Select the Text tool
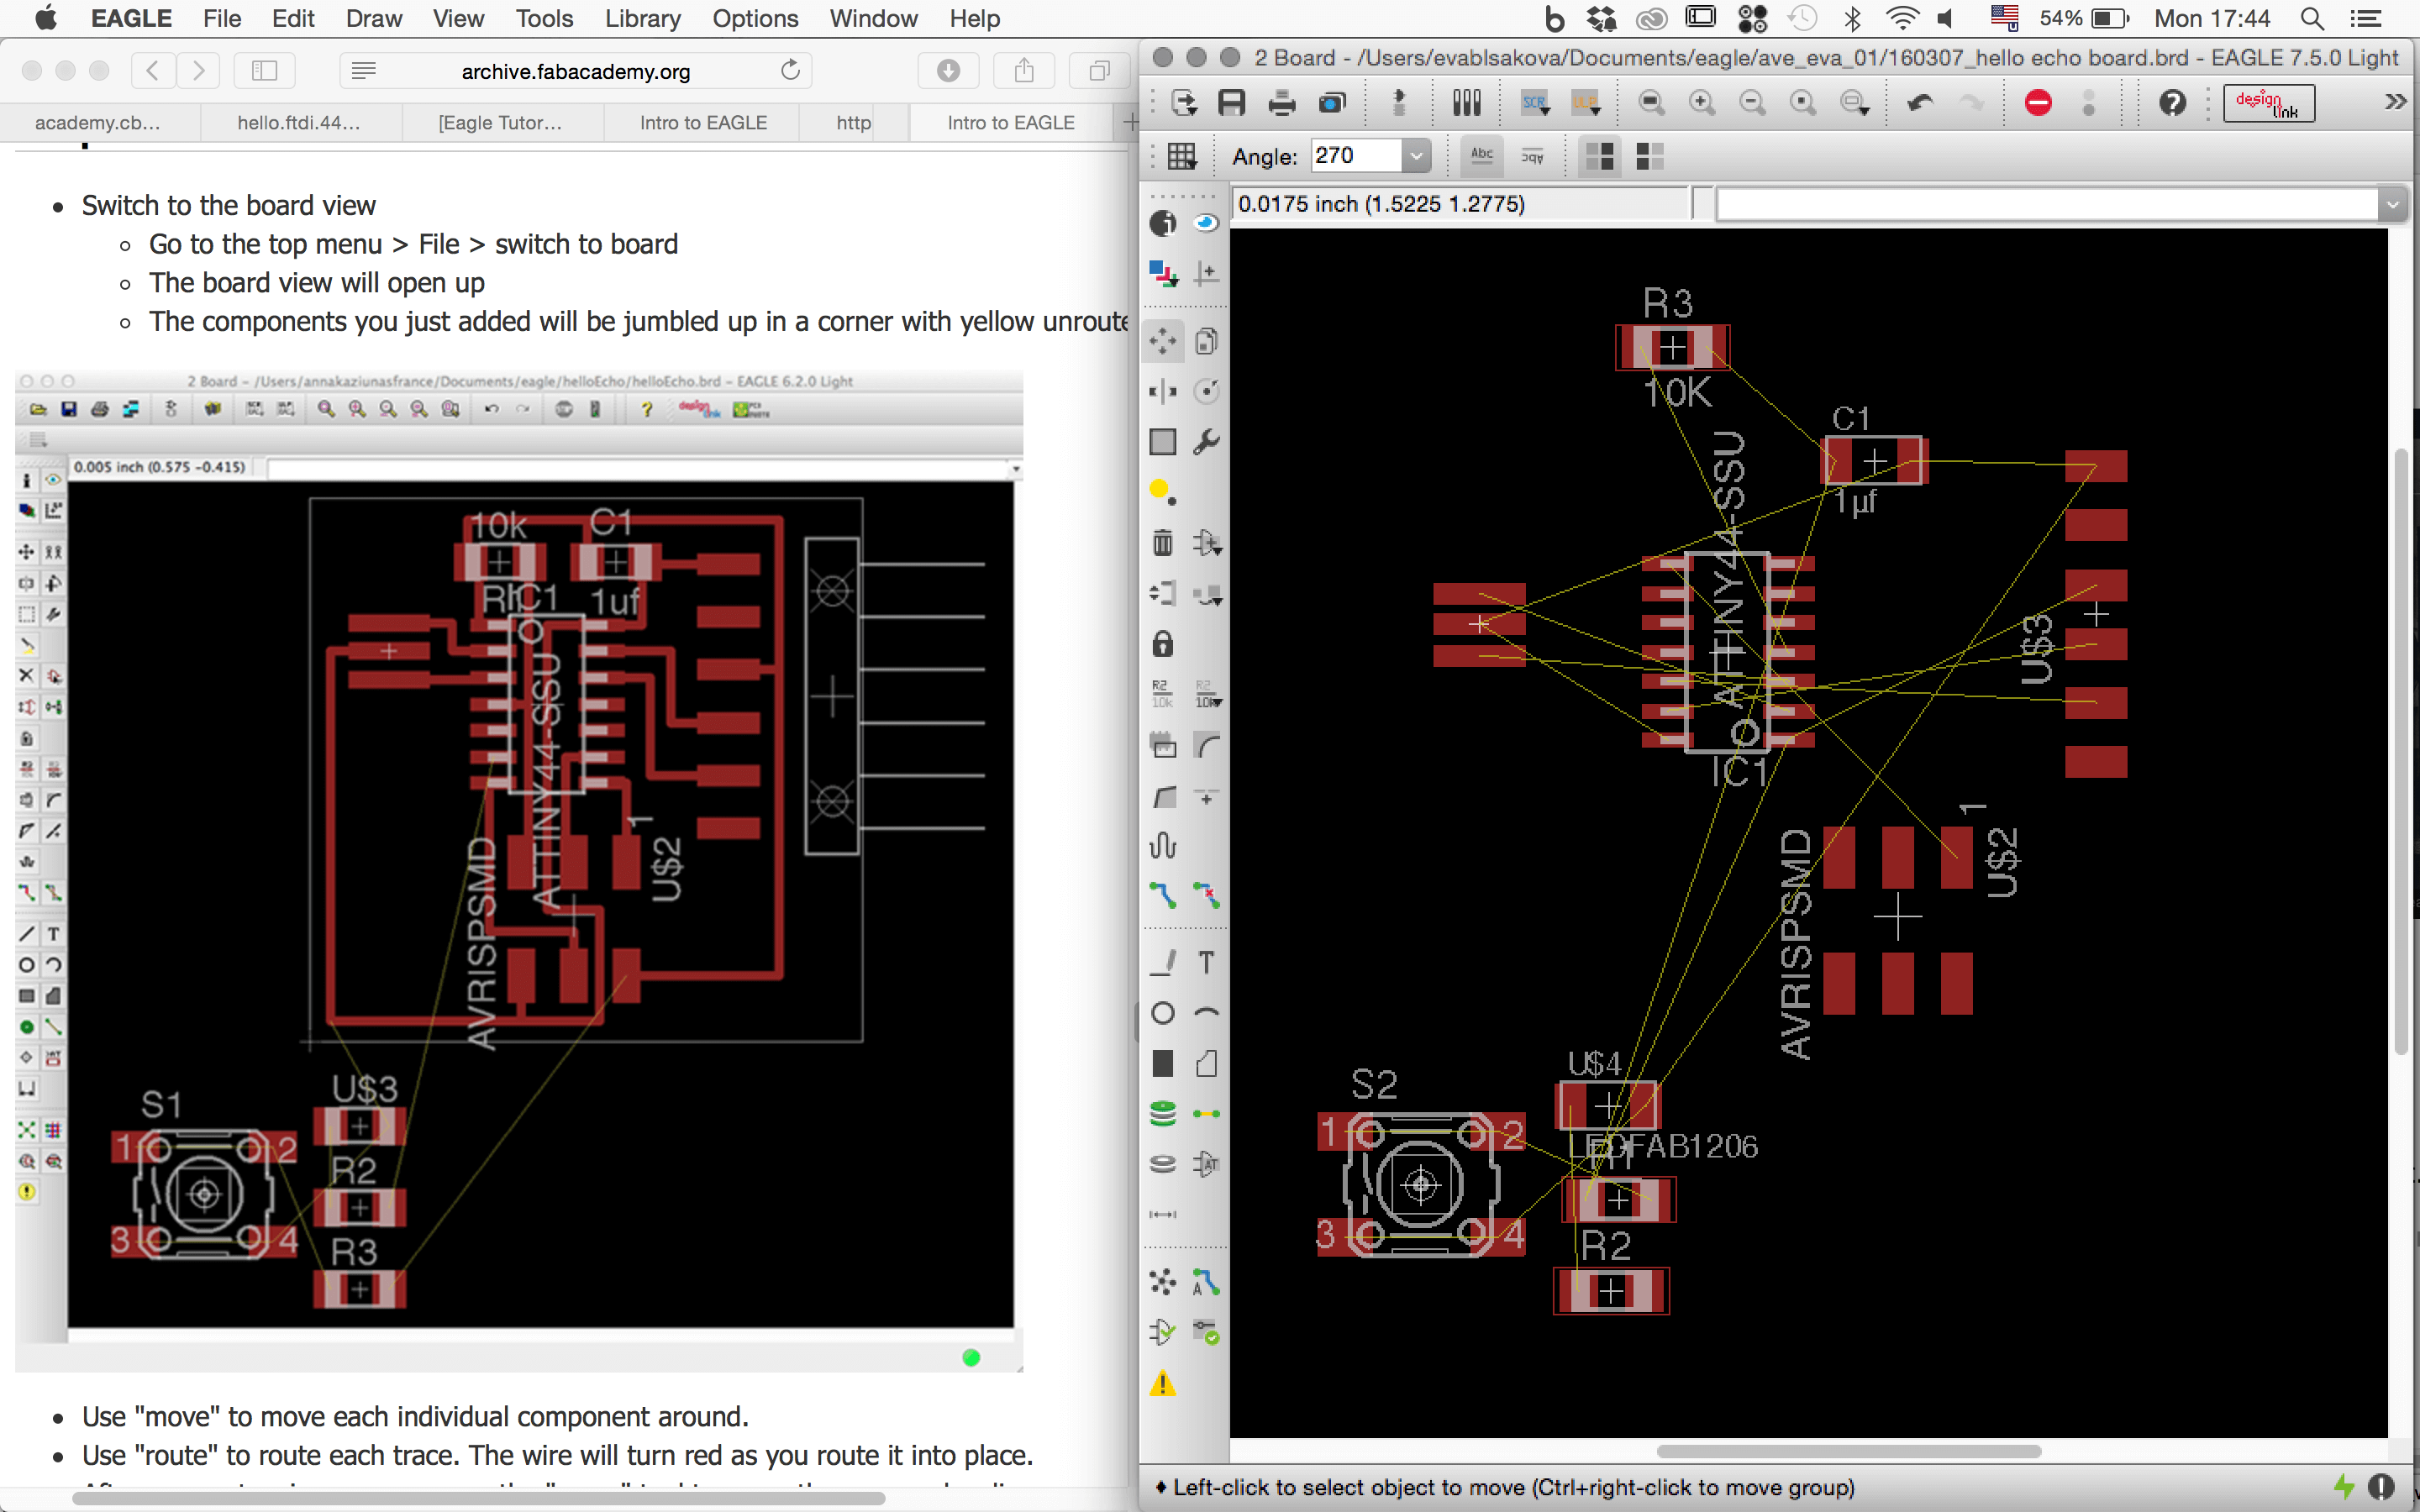2420x1512 pixels. coord(1207,962)
